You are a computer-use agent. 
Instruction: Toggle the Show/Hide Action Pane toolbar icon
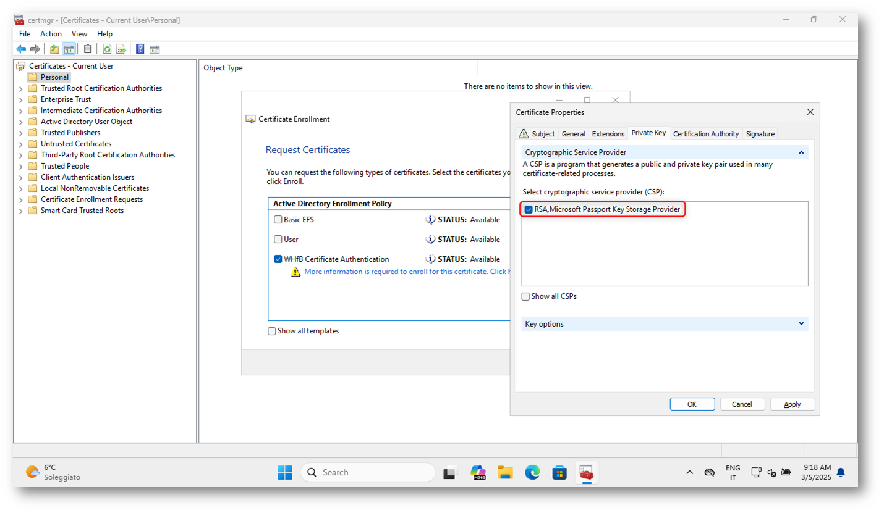(155, 49)
